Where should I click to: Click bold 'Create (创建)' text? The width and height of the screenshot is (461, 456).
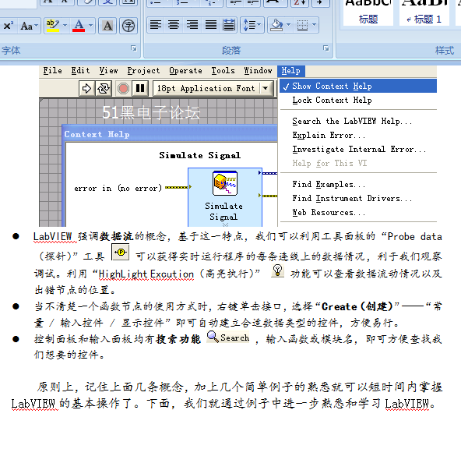coord(357,307)
